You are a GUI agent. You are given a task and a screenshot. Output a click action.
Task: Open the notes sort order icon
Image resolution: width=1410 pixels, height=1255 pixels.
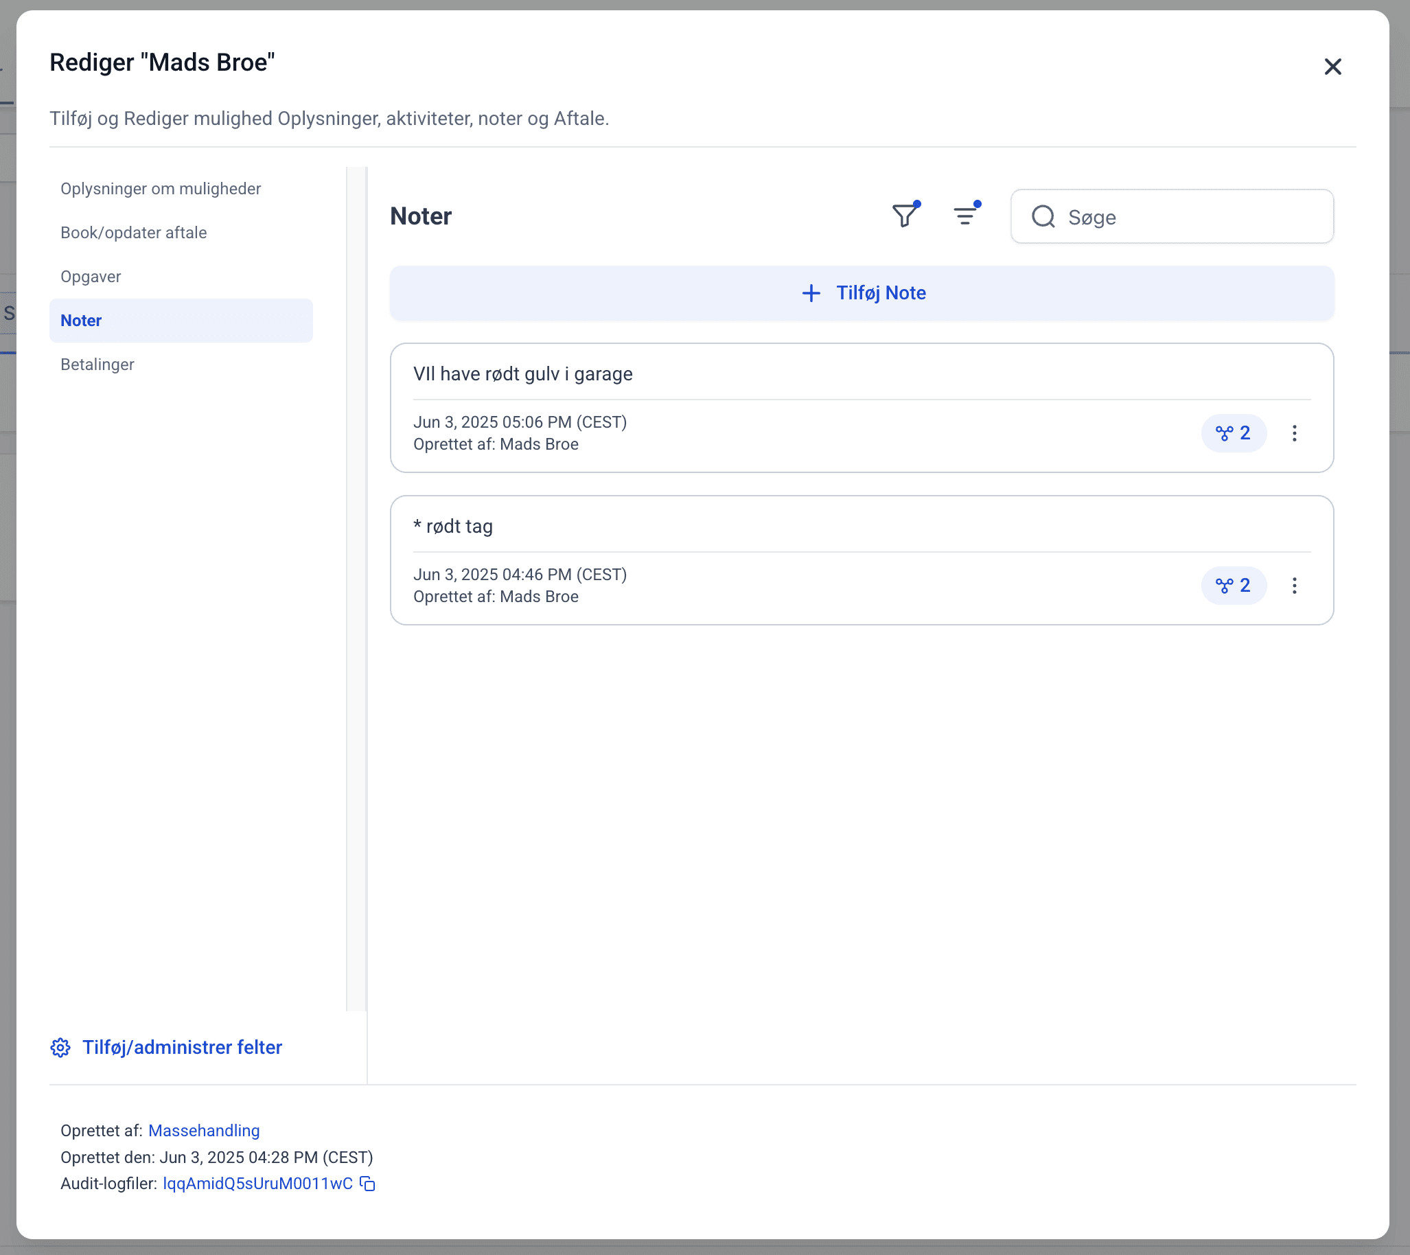pyautogui.click(x=967, y=216)
